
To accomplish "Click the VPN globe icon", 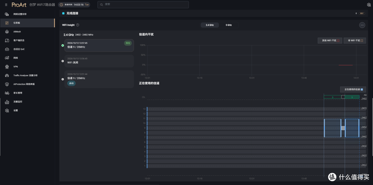I will (7, 67).
